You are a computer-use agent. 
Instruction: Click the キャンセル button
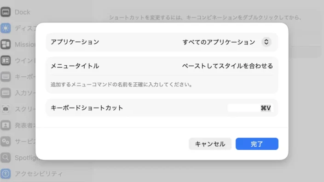click(x=210, y=144)
